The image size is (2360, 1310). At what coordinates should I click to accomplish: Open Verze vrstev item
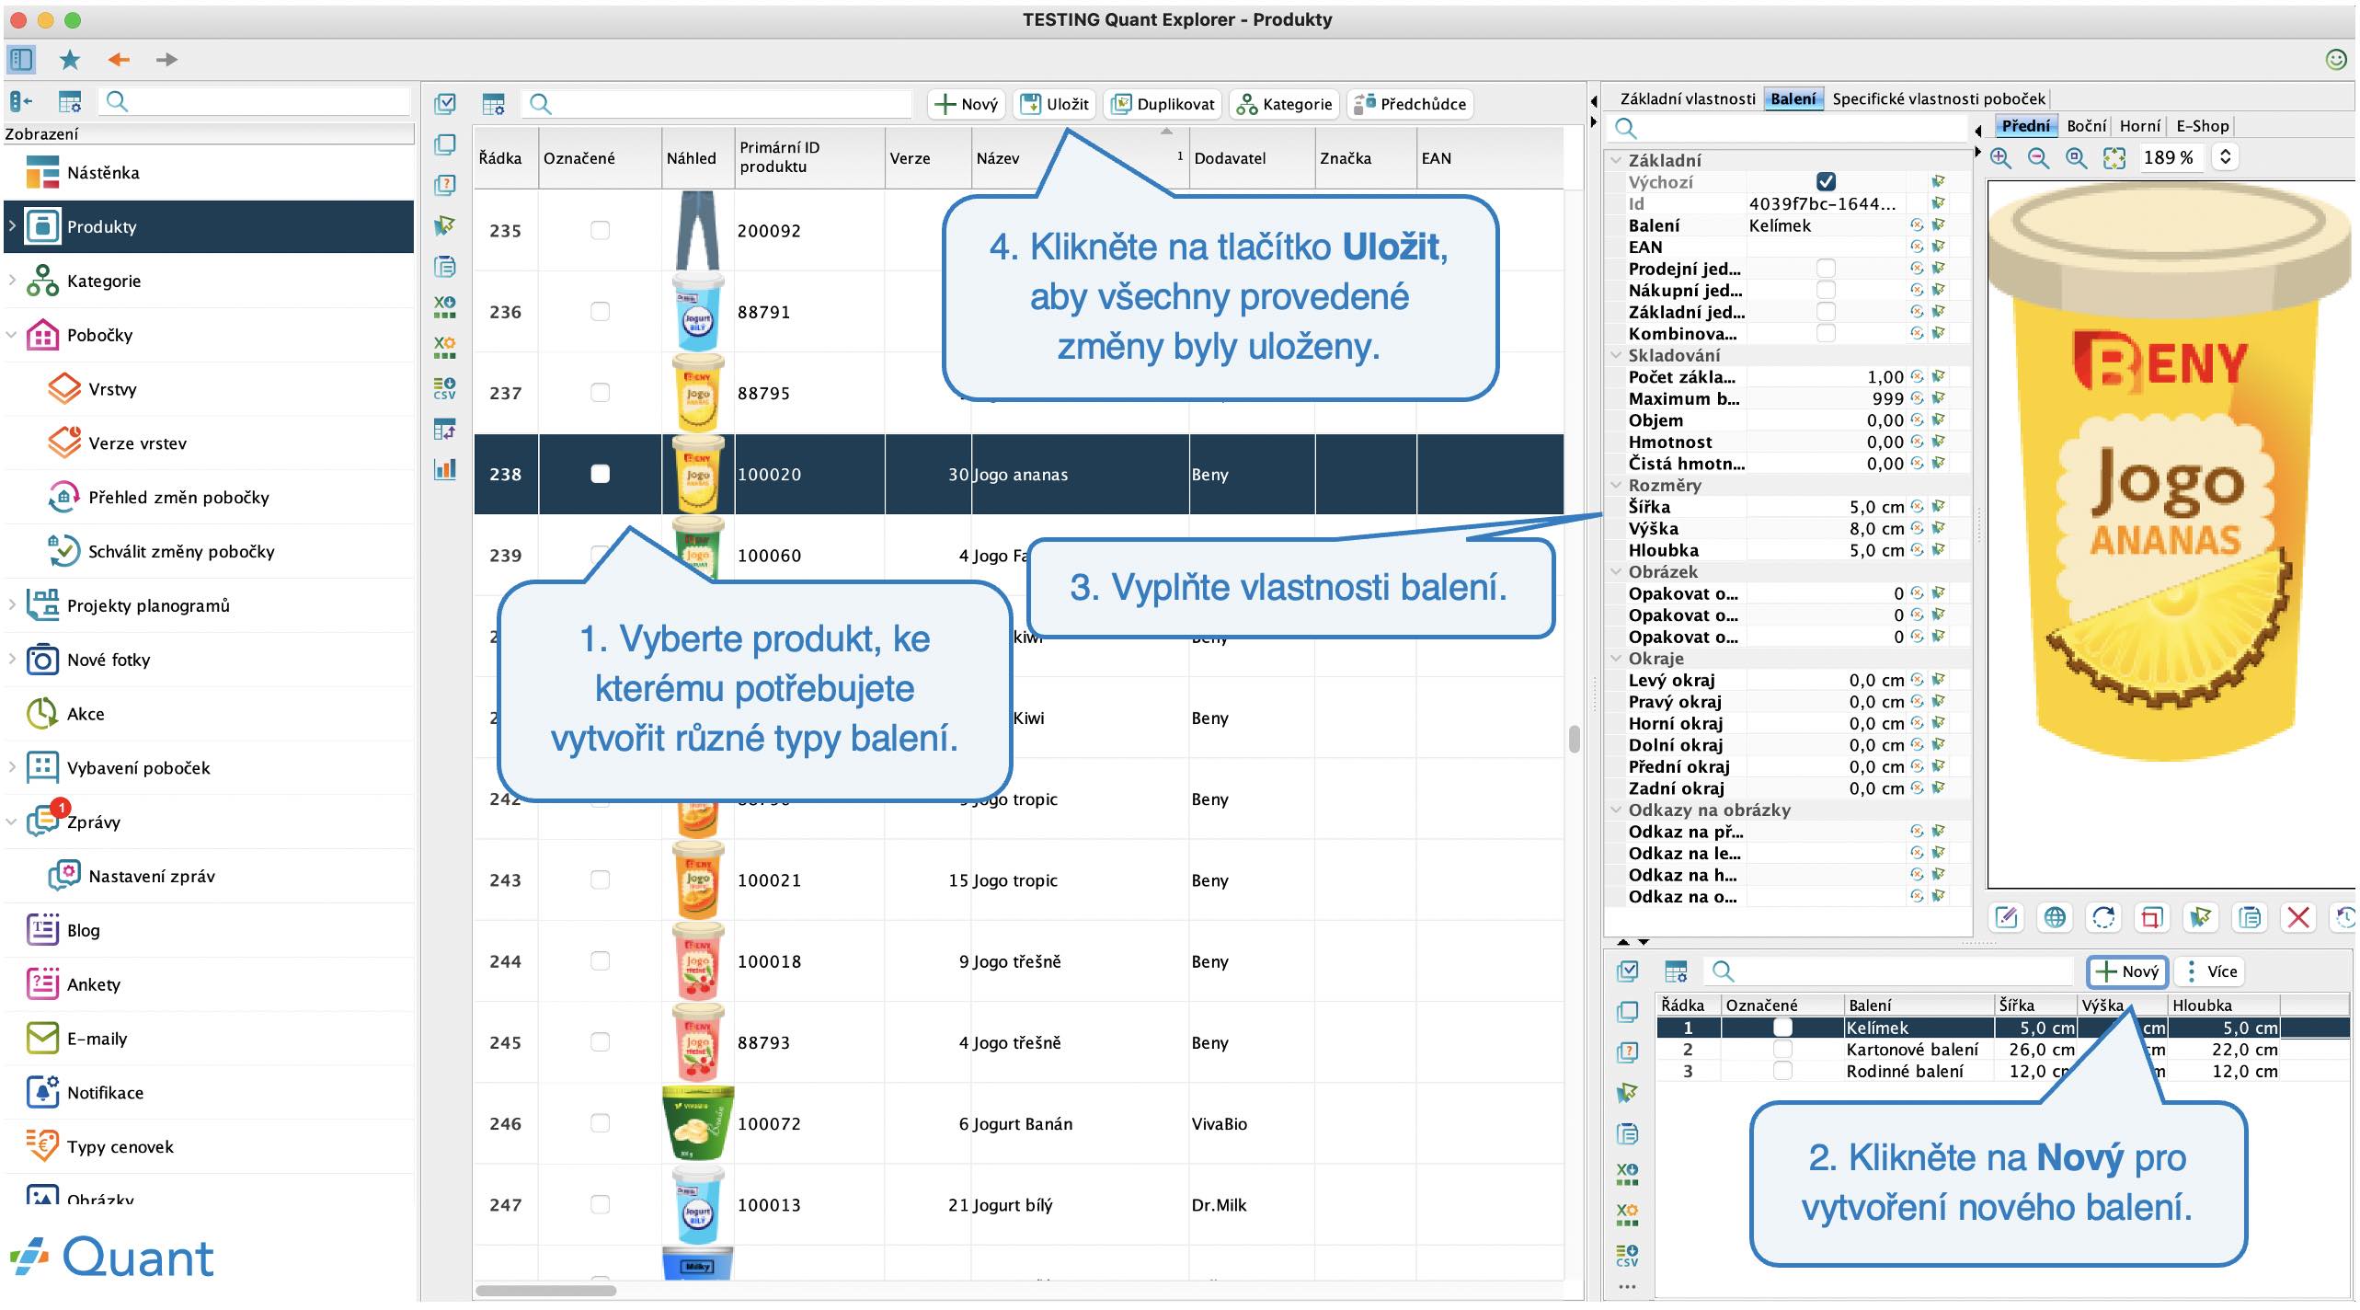137,443
